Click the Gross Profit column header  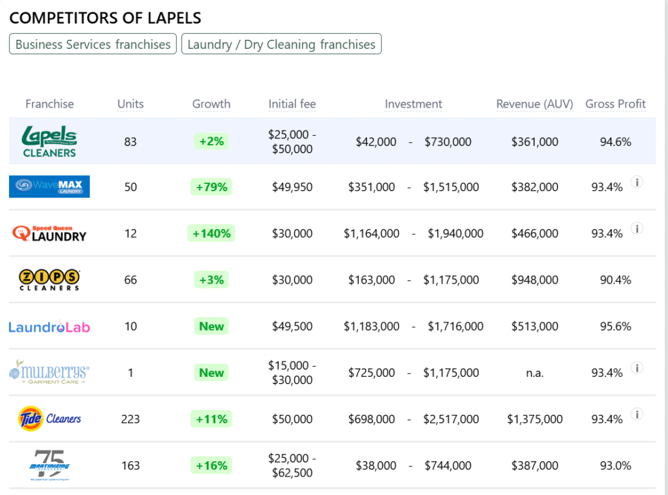tap(616, 104)
